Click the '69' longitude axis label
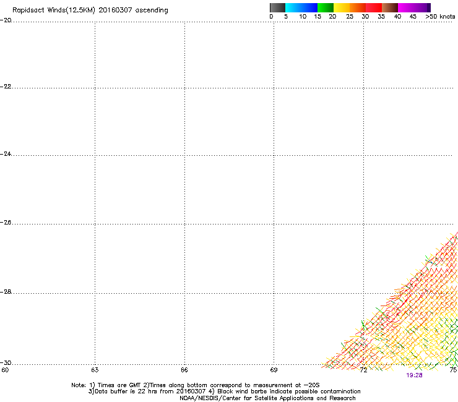 click(274, 370)
